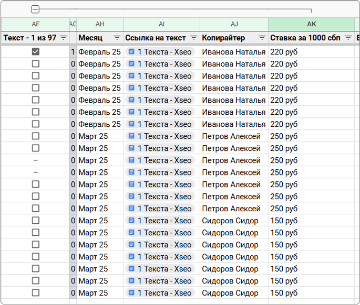Open filter for Текст - 1 из 97 column
This screenshot has height=305, width=360.
point(64,38)
